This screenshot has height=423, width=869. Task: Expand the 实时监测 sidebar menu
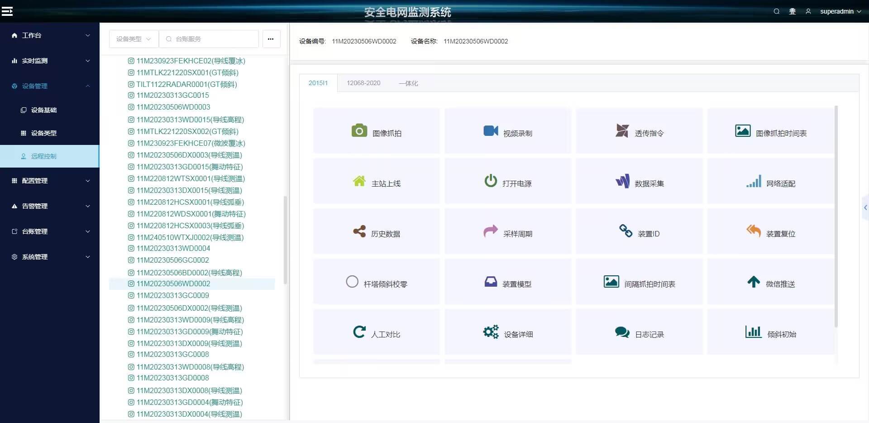tap(50, 61)
